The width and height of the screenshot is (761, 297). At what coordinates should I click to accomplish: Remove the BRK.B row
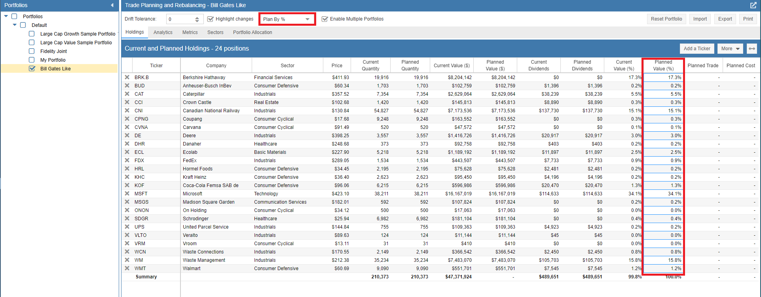point(127,77)
